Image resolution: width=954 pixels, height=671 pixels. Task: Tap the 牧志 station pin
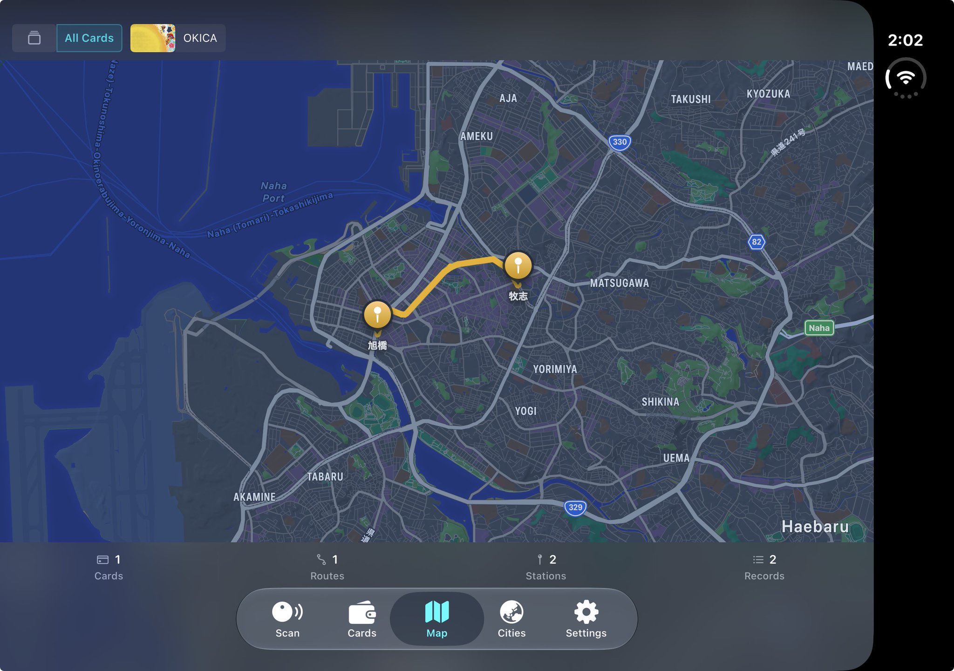(518, 266)
